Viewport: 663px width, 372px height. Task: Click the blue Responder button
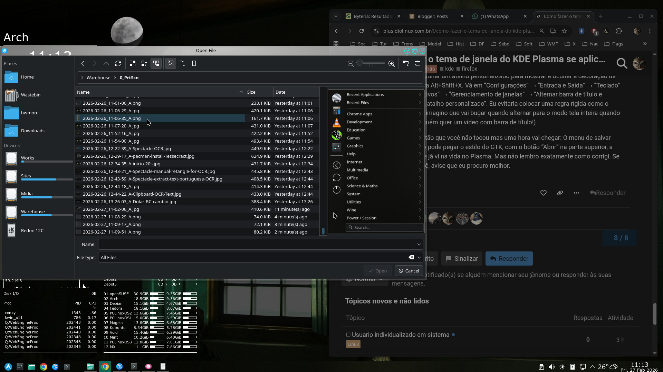pyautogui.click(x=509, y=259)
